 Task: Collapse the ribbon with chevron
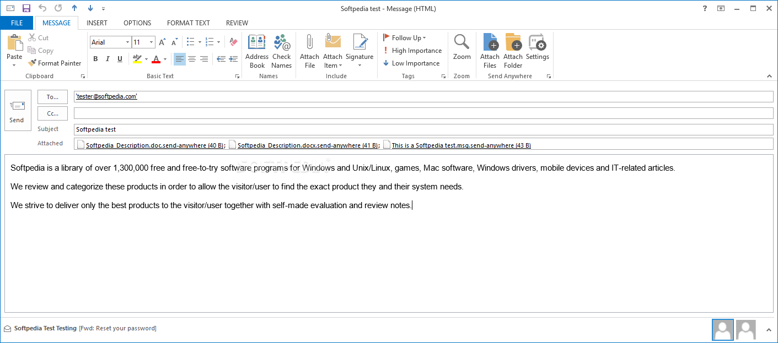pyautogui.click(x=769, y=76)
